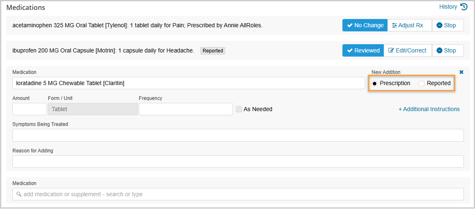Stop the ibuprofen medication
This screenshot has height=209, width=475.
(447, 50)
